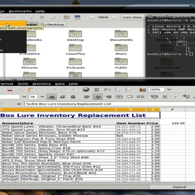The height and width of the screenshot is (195, 195).
Task: Click the font size field showing 18
Action: (x=33, y=97)
